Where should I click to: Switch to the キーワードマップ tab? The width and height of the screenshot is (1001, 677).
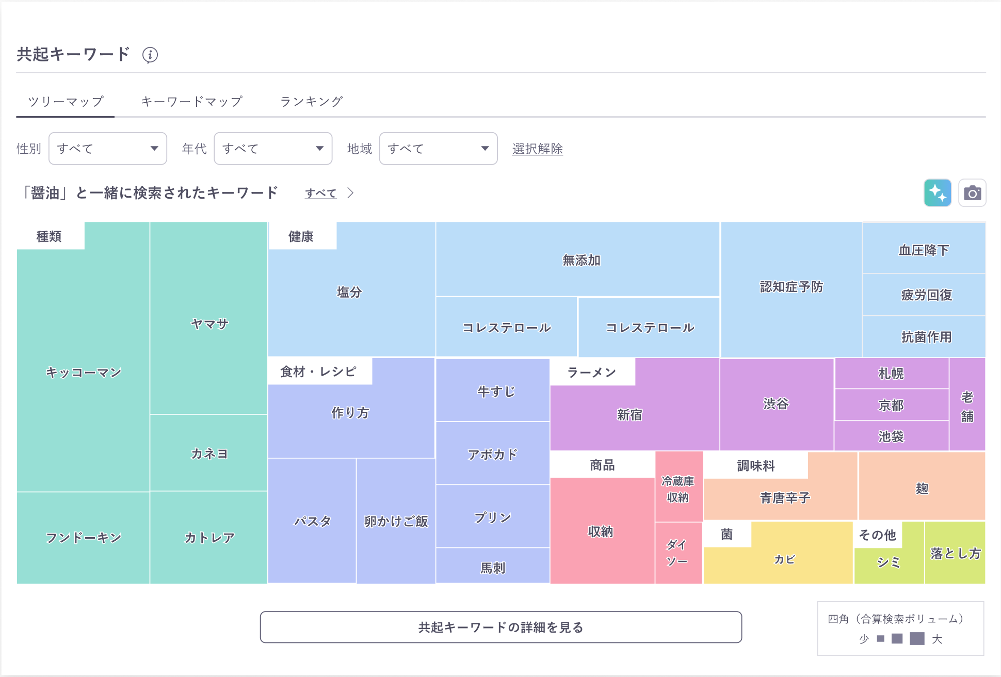coord(192,101)
